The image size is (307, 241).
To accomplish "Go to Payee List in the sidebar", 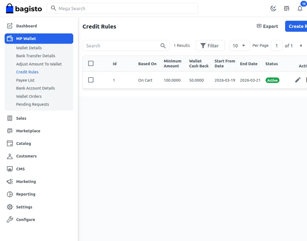I will point(26,80).
